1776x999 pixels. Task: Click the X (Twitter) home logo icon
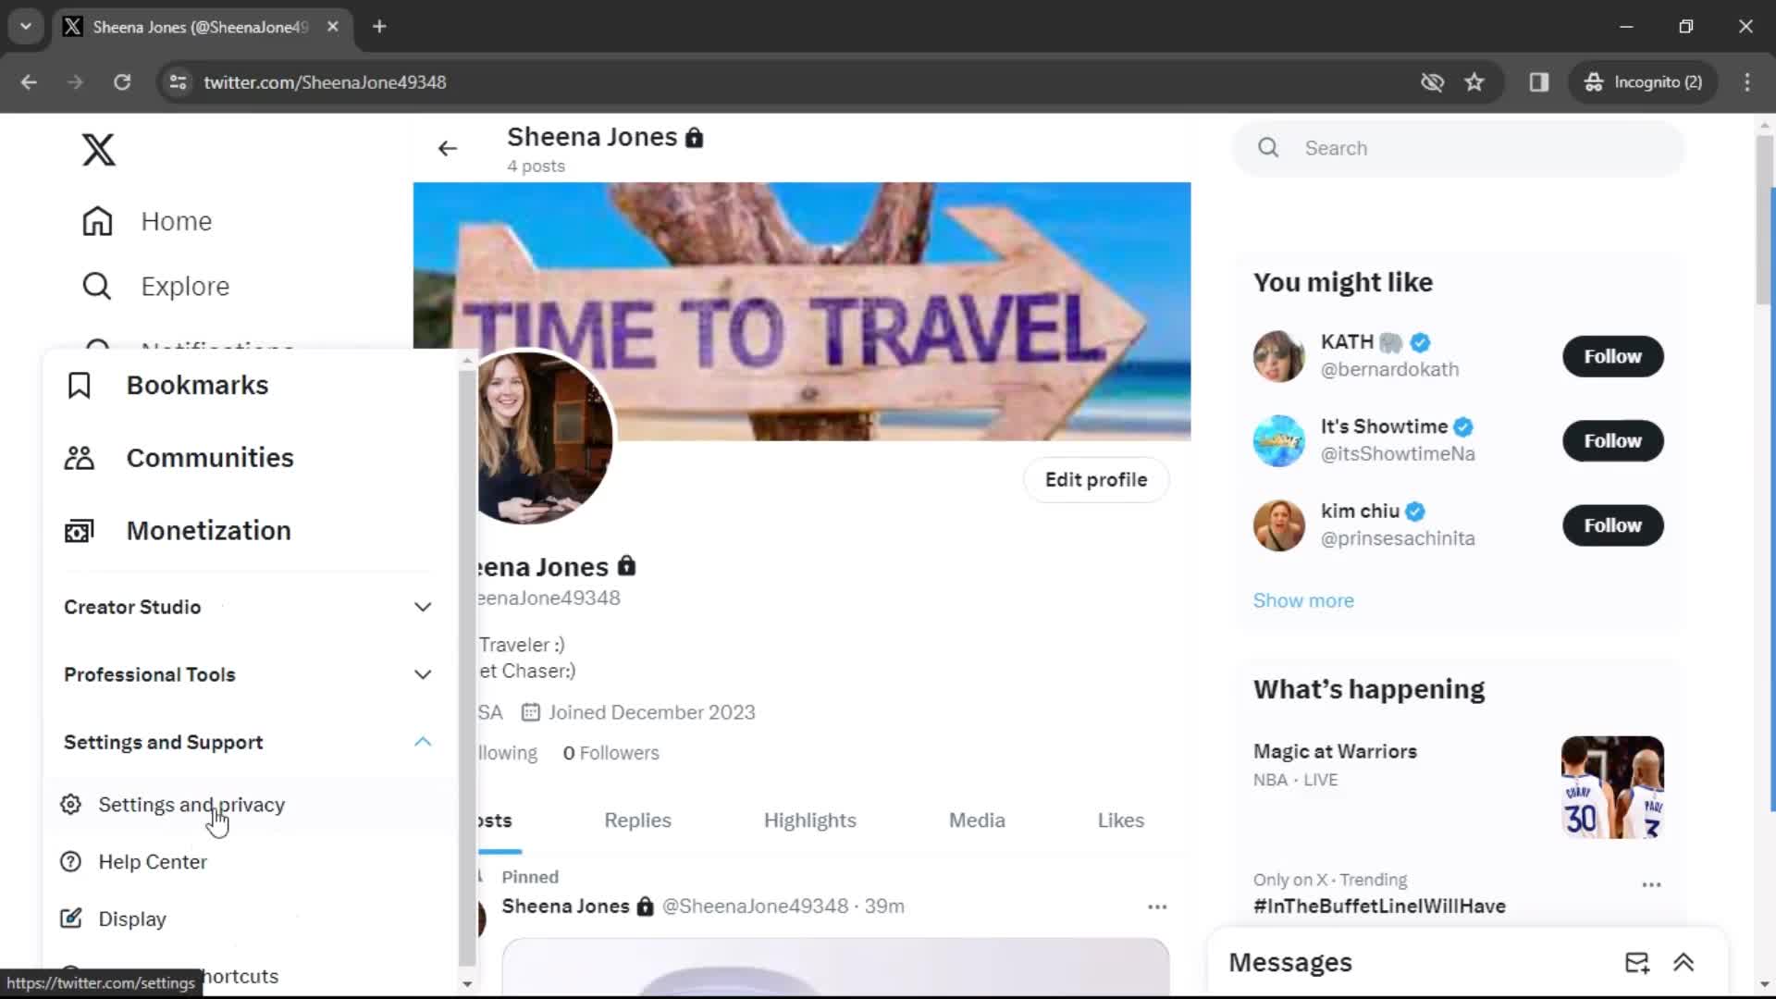(x=97, y=149)
